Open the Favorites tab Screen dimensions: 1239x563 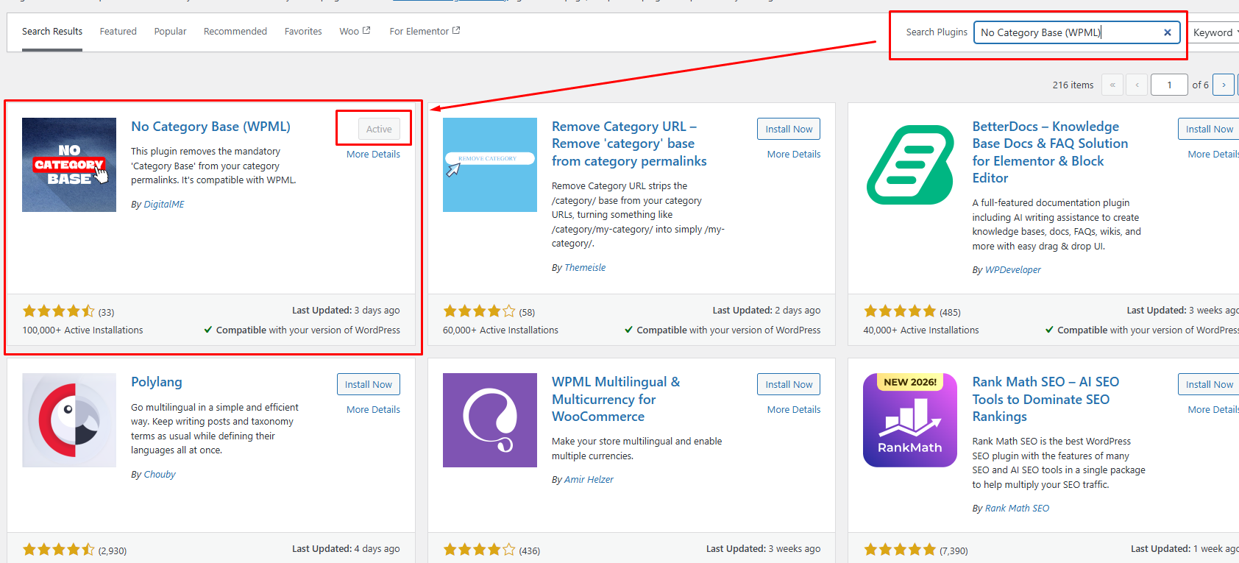(303, 32)
